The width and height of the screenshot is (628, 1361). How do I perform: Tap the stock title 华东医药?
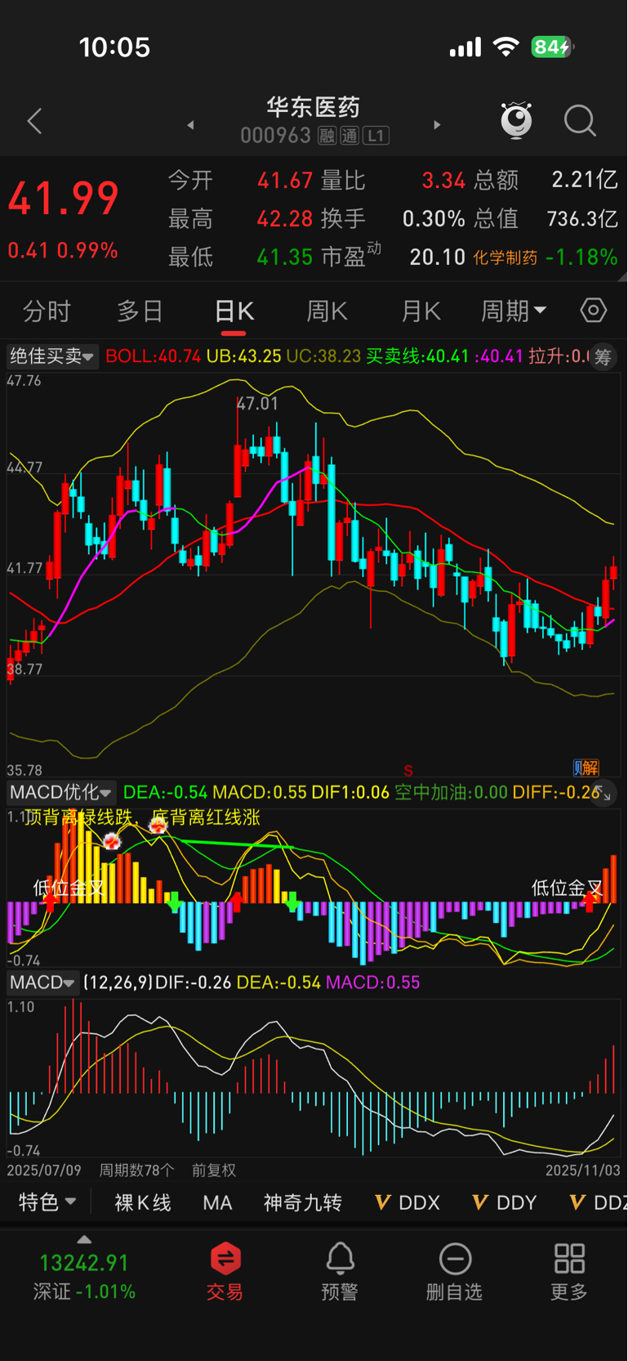(x=314, y=107)
